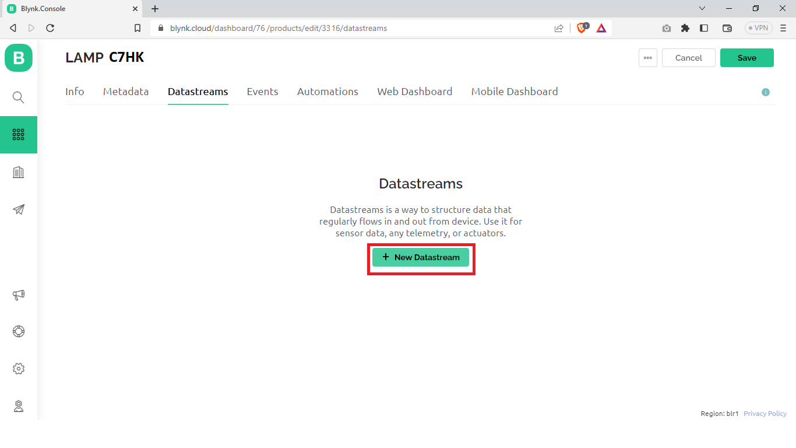
Task: Open the Brave Wallet icon
Action: (727, 28)
